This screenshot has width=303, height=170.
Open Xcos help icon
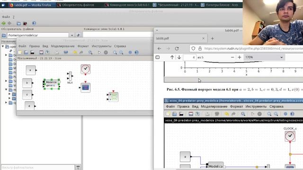(x=137, y=52)
